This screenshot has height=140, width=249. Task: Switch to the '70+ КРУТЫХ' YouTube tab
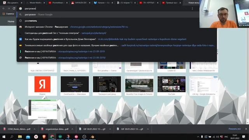(148, 3)
